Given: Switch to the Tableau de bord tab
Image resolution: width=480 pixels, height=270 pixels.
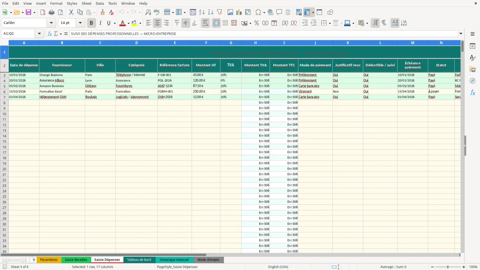Looking at the screenshot, I should [x=139, y=260].
